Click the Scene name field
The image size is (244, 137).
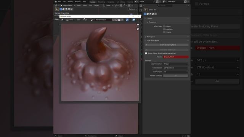point(146,2)
